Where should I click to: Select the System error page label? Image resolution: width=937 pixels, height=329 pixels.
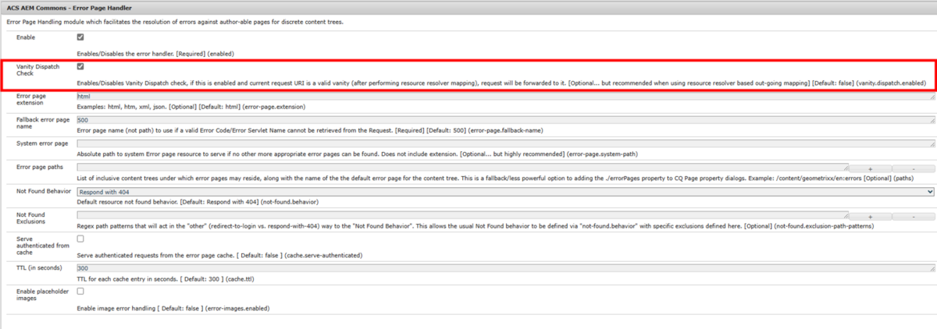(42, 144)
